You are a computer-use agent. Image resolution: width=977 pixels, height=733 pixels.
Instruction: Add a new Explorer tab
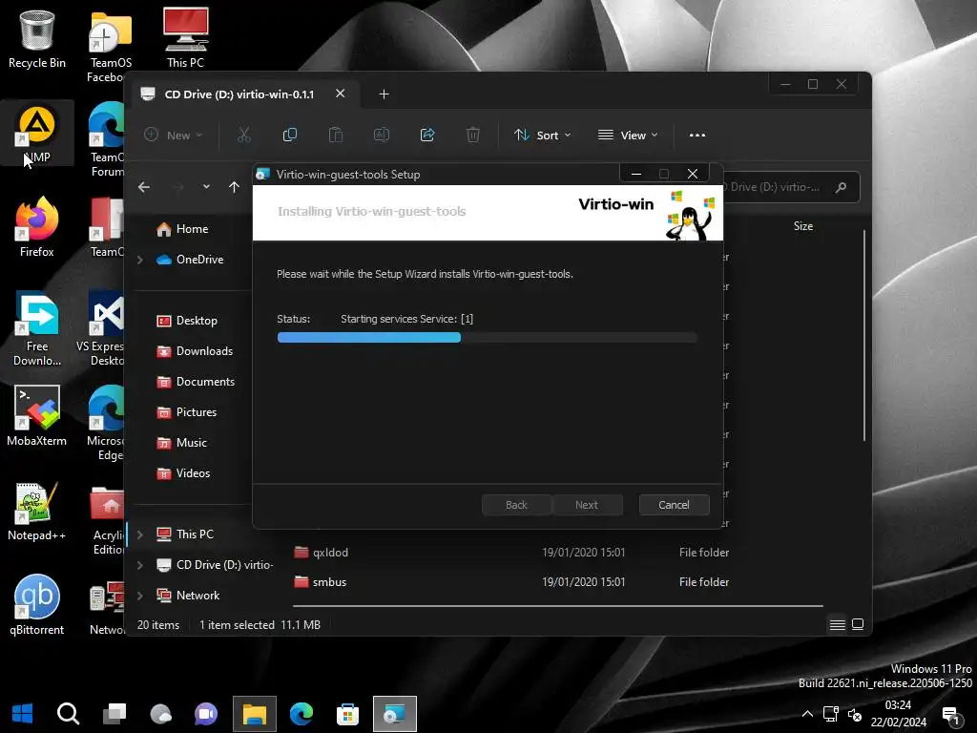coord(384,94)
